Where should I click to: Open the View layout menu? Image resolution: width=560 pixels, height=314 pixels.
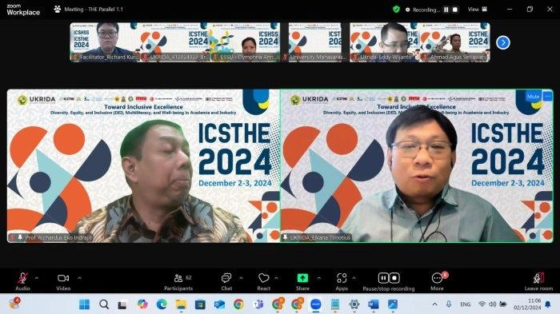(478, 10)
